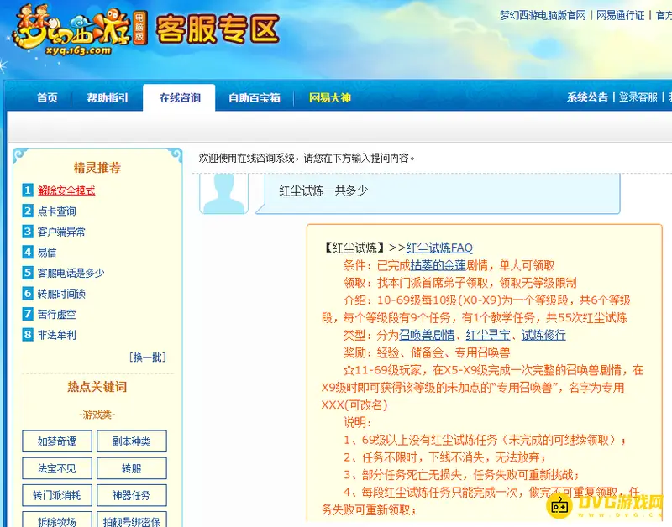Click the user avatar beside the question
Viewport: 672px width, 527px height.
click(x=223, y=193)
